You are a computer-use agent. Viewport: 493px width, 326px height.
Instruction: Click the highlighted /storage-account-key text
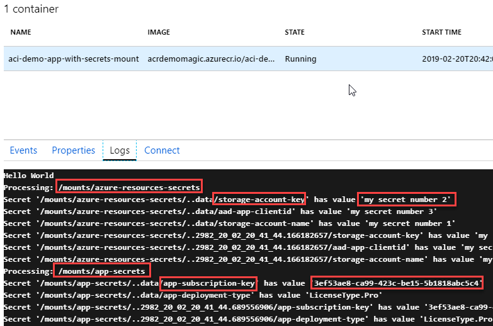coord(259,200)
